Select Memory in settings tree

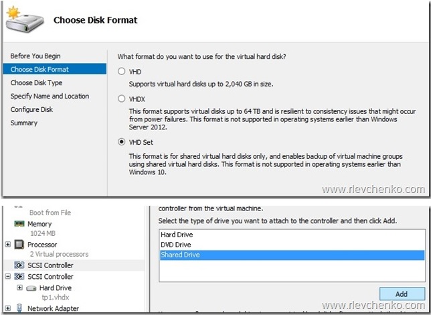[x=39, y=224]
